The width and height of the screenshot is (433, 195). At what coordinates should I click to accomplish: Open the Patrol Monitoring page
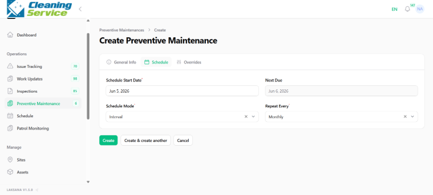[43, 128]
